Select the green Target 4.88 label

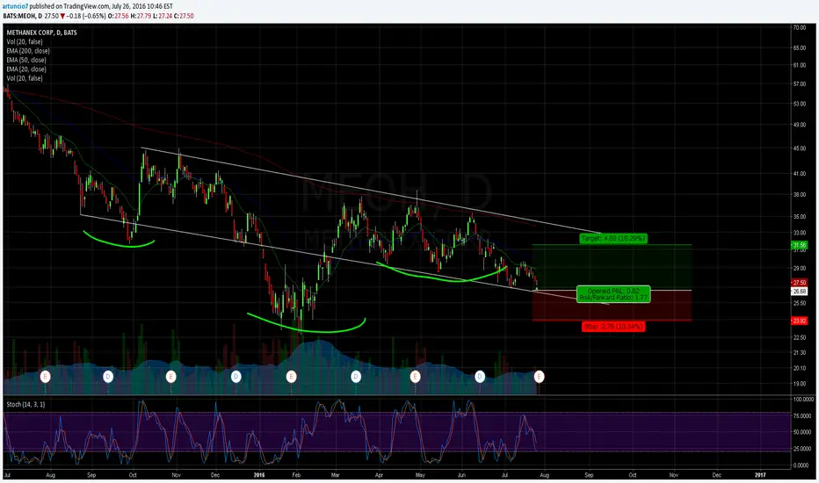[x=613, y=238]
